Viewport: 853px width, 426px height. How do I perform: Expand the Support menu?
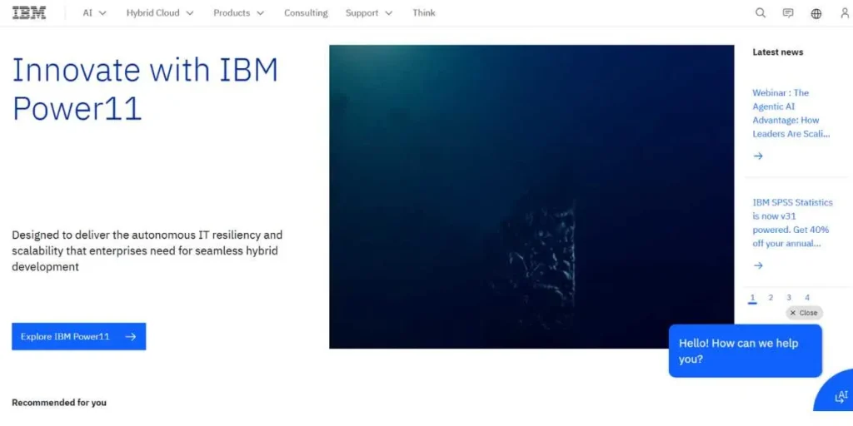coord(369,13)
